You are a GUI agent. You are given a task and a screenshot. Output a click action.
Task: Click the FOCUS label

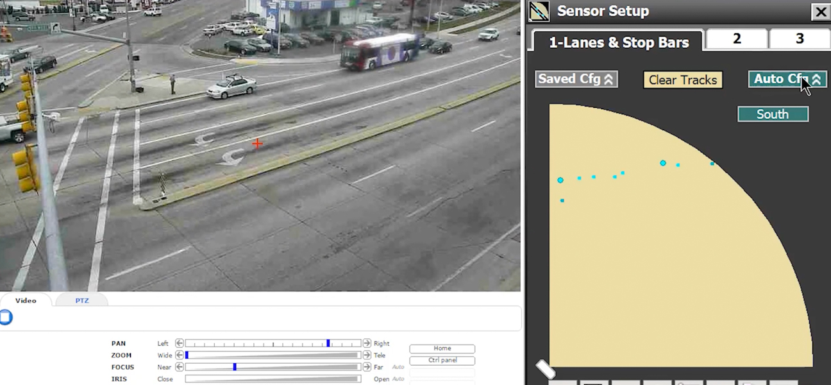pos(122,367)
